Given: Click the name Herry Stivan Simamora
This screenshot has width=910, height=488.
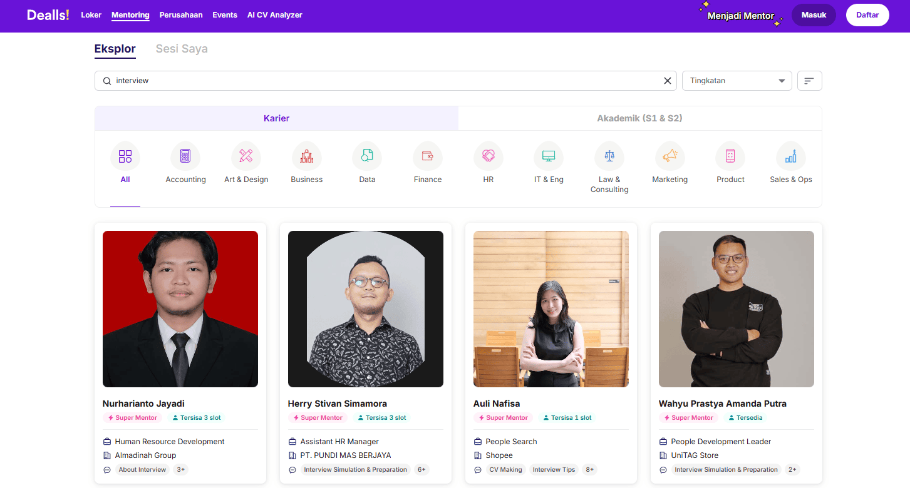Looking at the screenshot, I should point(338,404).
